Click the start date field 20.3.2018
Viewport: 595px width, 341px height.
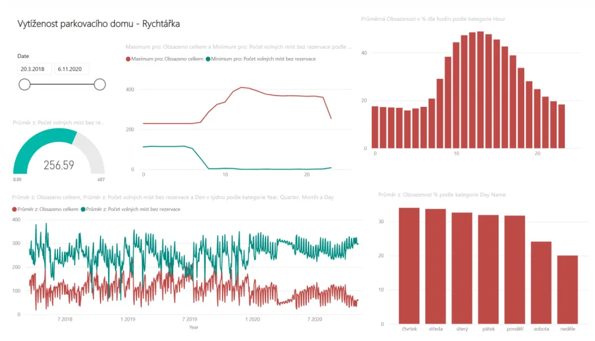(34, 69)
